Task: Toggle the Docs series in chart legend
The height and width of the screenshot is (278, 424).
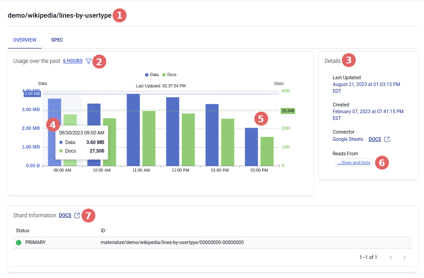Action: [x=169, y=74]
